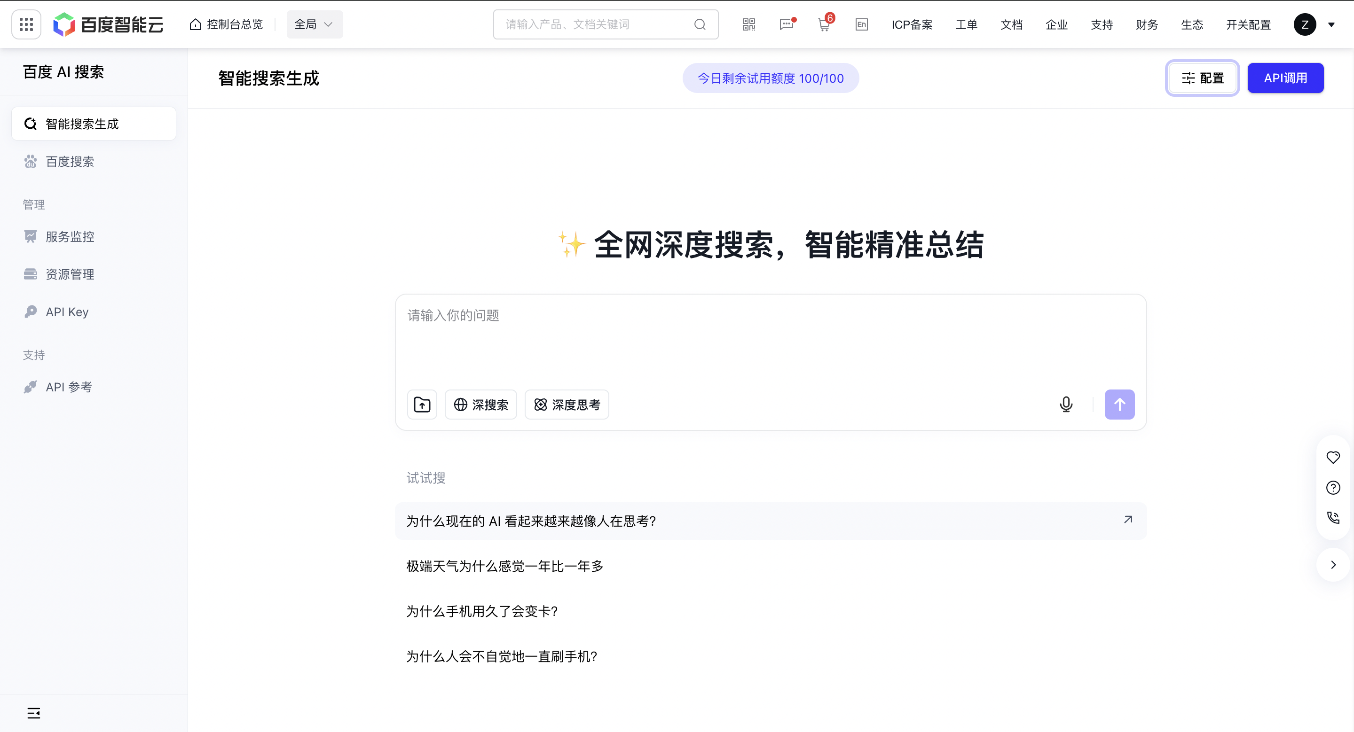
Task: Open the account dropdown menu
Action: (1315, 24)
